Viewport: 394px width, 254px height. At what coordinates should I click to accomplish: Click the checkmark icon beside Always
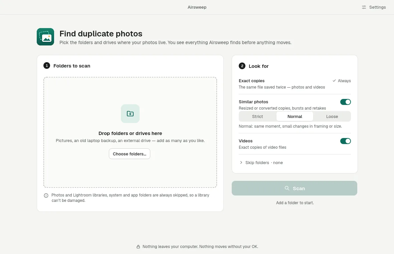(334, 81)
